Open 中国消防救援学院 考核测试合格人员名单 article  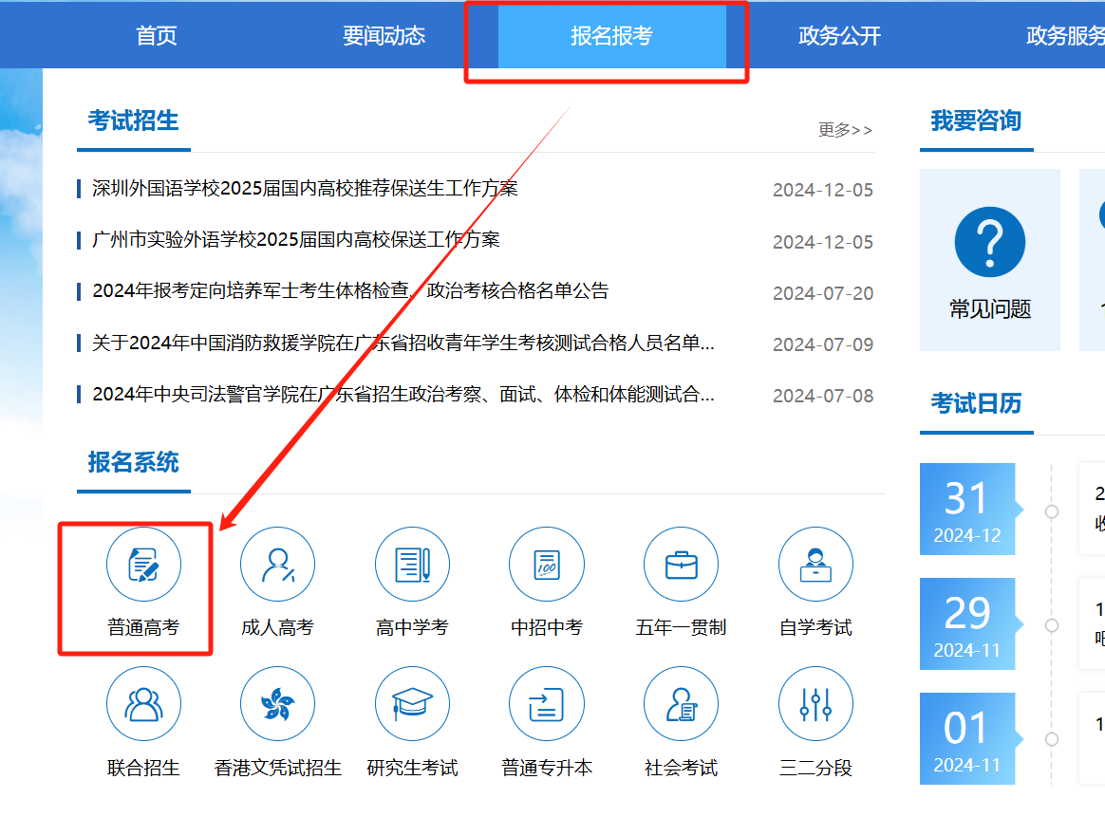pos(403,343)
